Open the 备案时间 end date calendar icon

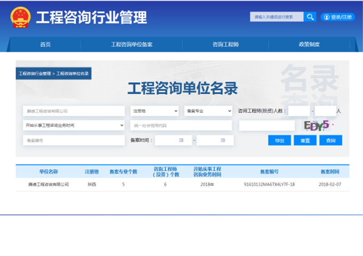223,140
